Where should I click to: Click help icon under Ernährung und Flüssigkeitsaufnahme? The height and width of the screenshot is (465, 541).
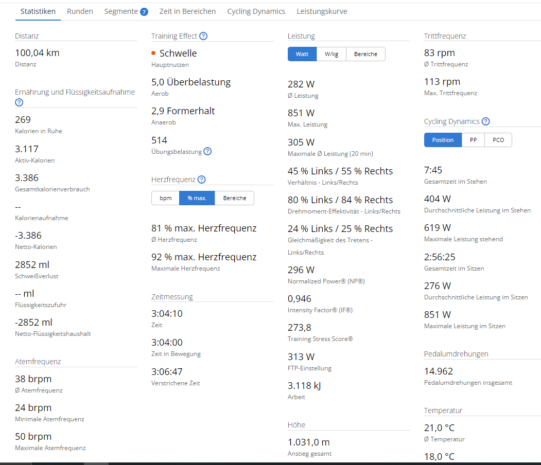click(19, 102)
